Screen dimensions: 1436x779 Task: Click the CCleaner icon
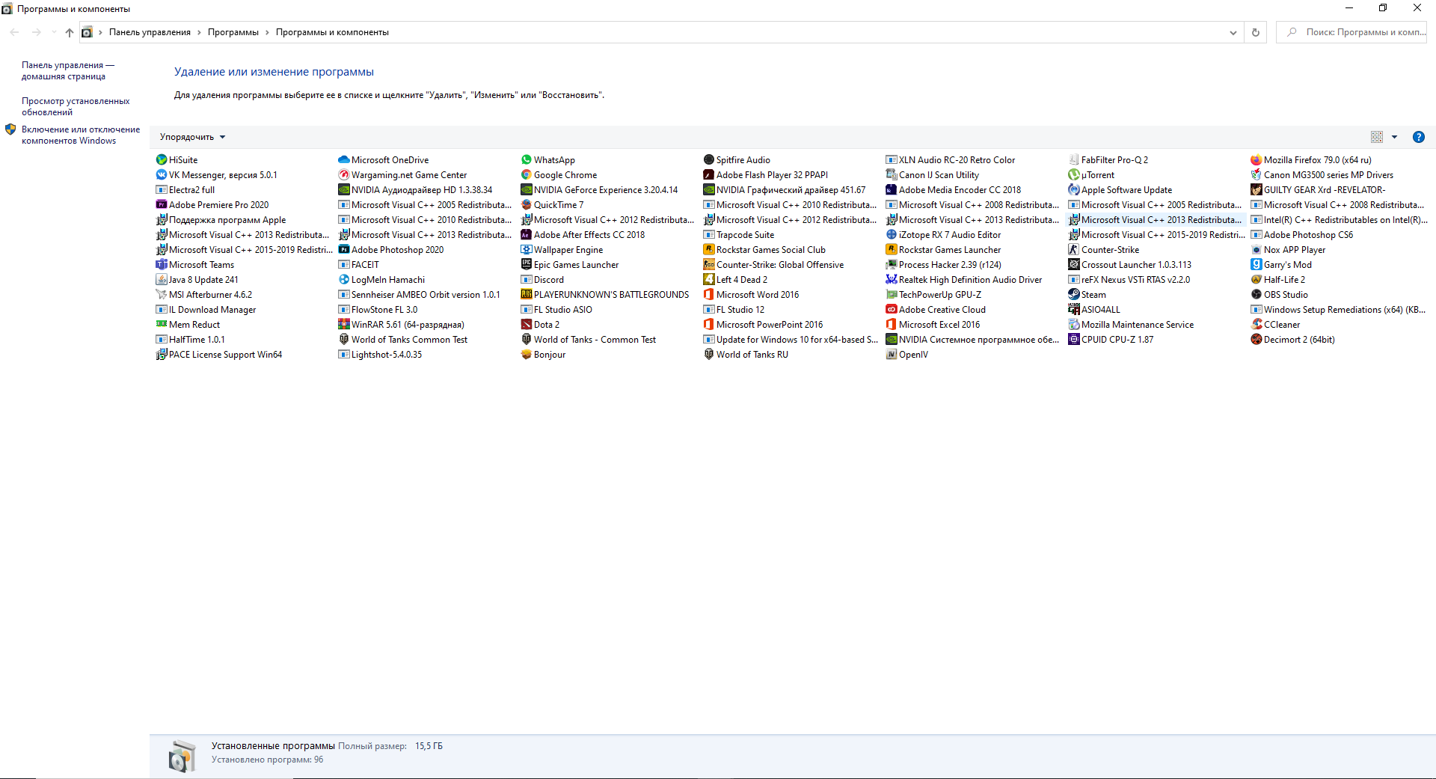pyautogui.click(x=1256, y=324)
